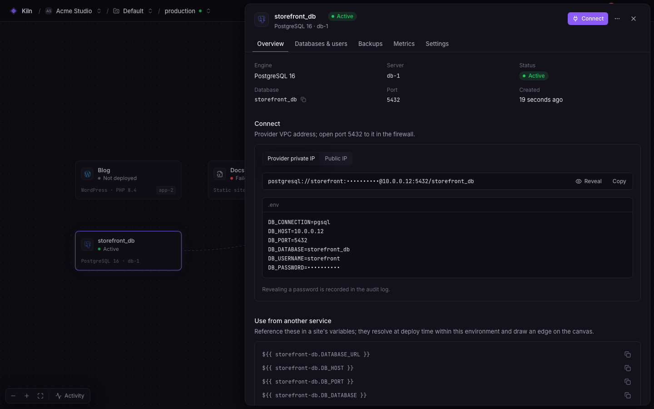Fit canvas to screen
Screen dimensions: 654x409
tap(40, 396)
